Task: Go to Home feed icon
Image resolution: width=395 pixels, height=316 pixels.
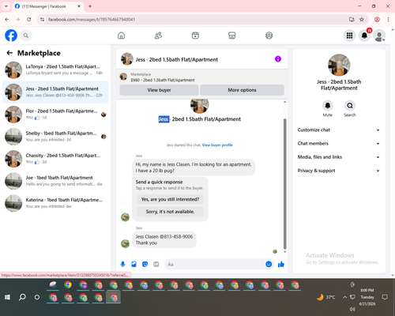Action: (x=121, y=36)
